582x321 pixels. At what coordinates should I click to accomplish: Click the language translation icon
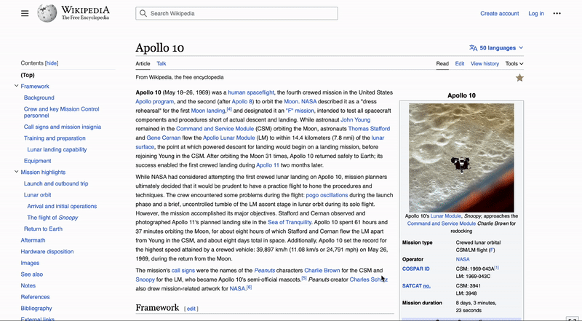coord(474,48)
